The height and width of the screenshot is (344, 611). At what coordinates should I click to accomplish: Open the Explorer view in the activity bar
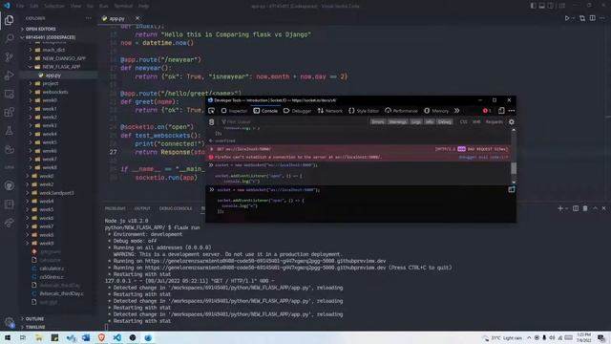(x=9, y=19)
